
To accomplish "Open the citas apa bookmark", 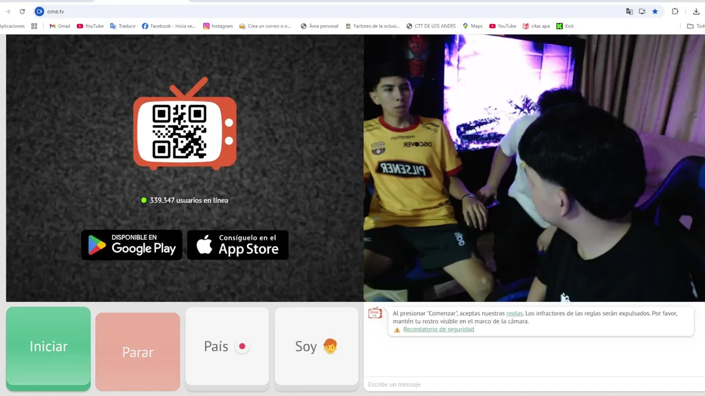I will pyautogui.click(x=536, y=26).
